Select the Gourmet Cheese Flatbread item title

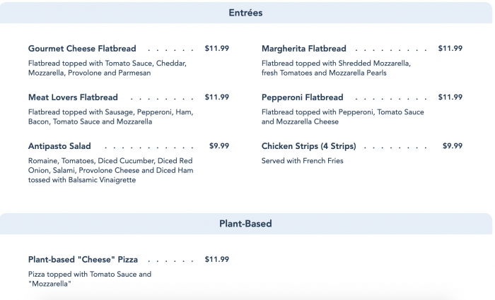coord(82,49)
